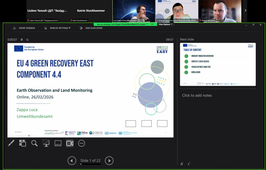Image resolution: width=266 pixels, height=170 pixels.
Task: Click Show Taskbar in presenter view
Action: [x=24, y=28]
